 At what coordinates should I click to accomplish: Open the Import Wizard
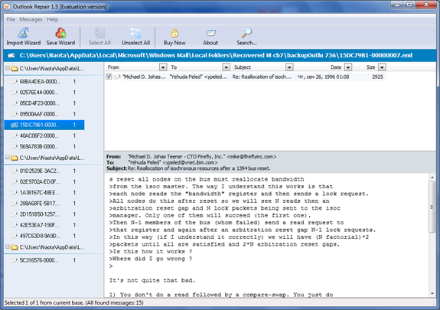coord(23,37)
